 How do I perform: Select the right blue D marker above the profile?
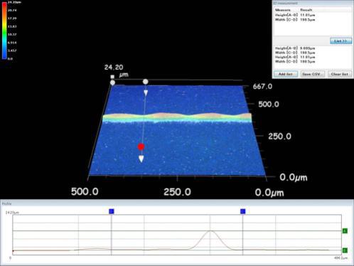point(242,211)
